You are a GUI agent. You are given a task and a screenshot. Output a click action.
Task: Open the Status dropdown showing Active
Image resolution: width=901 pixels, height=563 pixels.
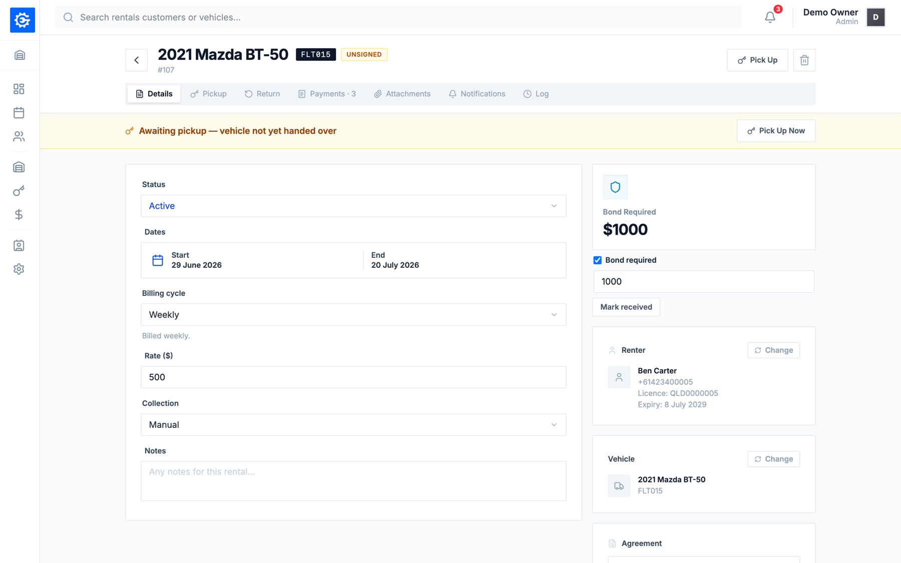353,206
